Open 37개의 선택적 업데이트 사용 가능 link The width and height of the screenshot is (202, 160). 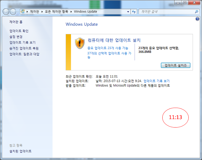pyautogui.click(x=109, y=55)
